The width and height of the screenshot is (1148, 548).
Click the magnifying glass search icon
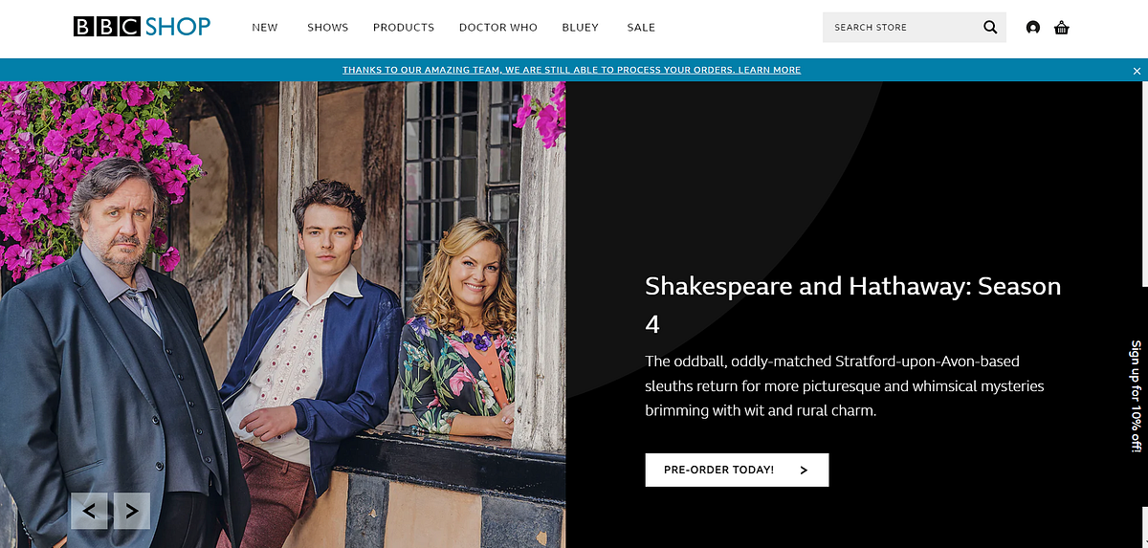tap(990, 27)
